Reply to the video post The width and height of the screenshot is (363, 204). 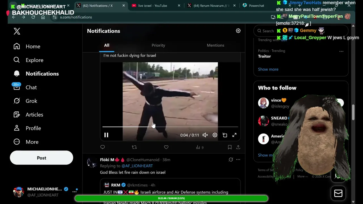[x=103, y=147]
